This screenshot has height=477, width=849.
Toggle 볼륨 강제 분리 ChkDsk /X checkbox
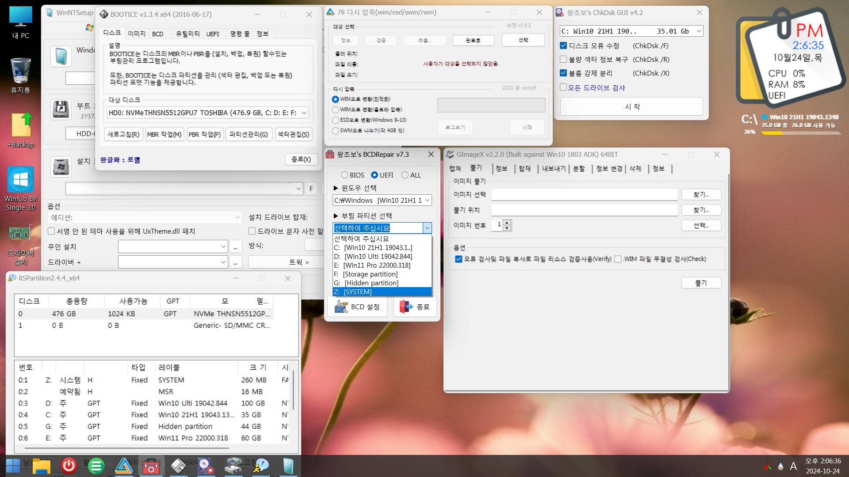point(563,73)
